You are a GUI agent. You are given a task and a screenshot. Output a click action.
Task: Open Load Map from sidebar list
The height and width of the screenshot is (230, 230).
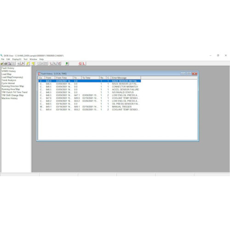pos(6,74)
